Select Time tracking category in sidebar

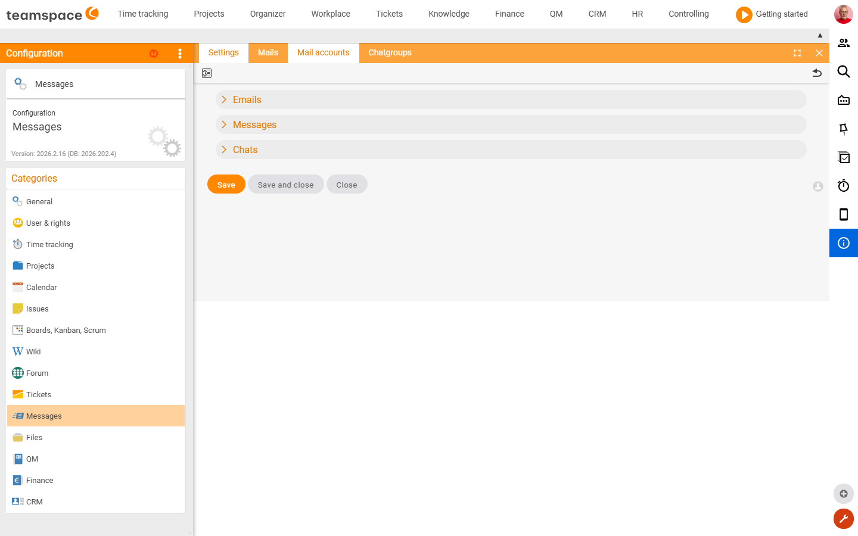click(x=96, y=244)
